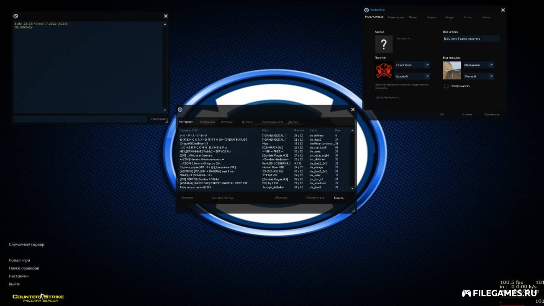
Task: Click OK in the Настройки window
Action: [x=441, y=114]
